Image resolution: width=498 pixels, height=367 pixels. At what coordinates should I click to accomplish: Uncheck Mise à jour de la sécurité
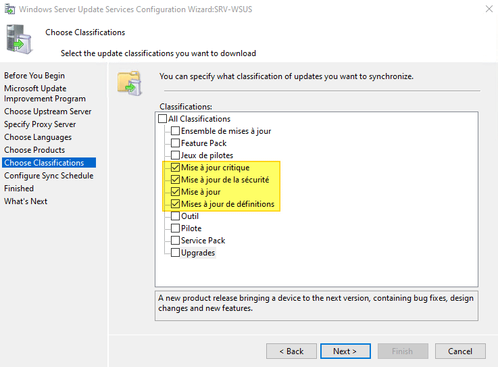click(175, 180)
